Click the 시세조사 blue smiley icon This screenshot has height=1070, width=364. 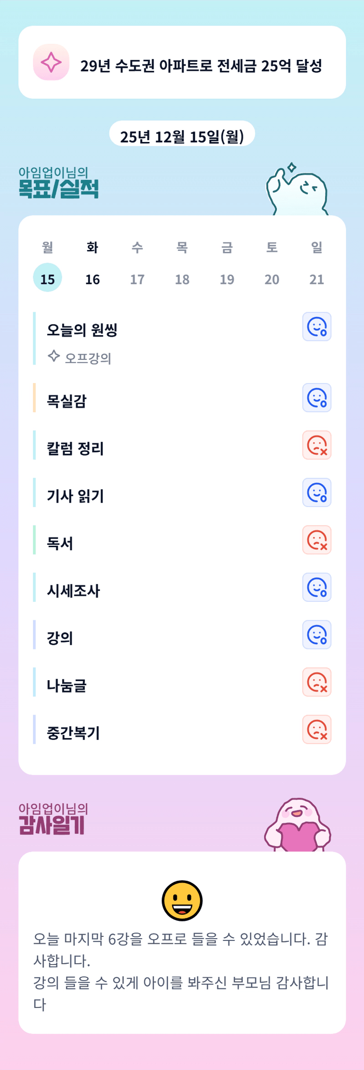(x=316, y=587)
